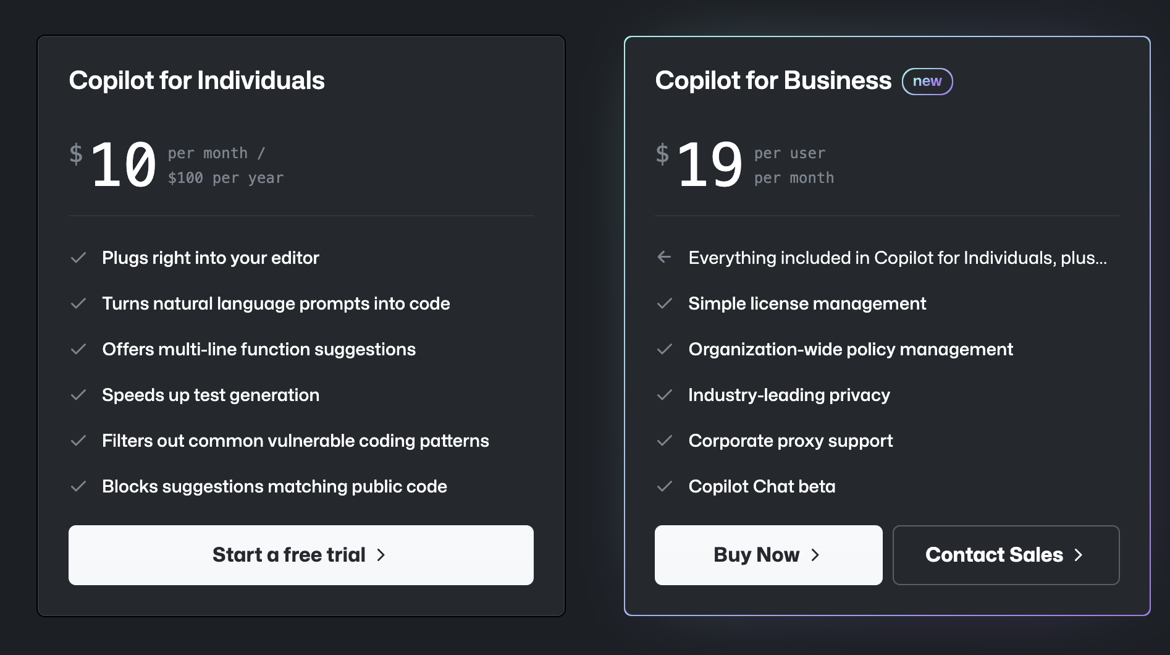Click checkmark beside Offers multi-line function suggestions

click(78, 349)
